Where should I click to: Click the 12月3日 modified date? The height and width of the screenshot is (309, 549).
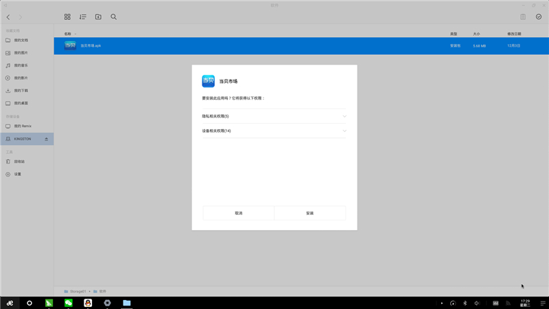(513, 46)
